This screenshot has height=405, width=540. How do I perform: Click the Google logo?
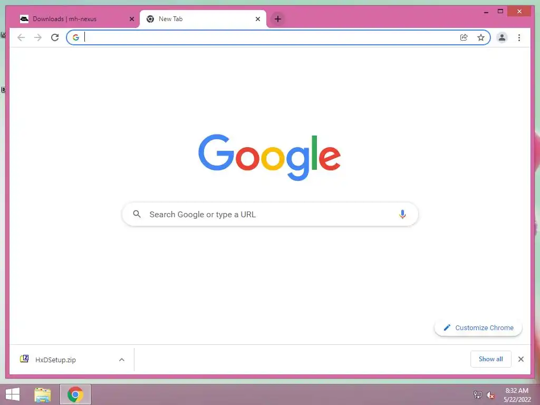[269, 157]
